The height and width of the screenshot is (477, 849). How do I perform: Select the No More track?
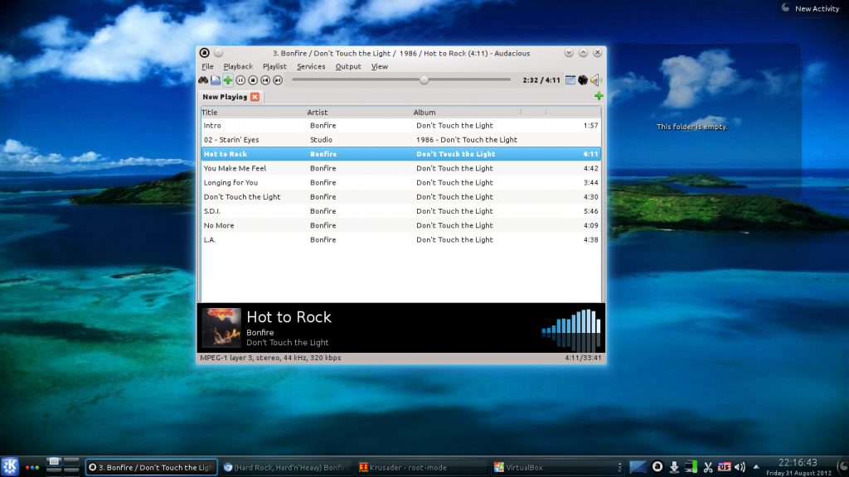[x=400, y=225]
